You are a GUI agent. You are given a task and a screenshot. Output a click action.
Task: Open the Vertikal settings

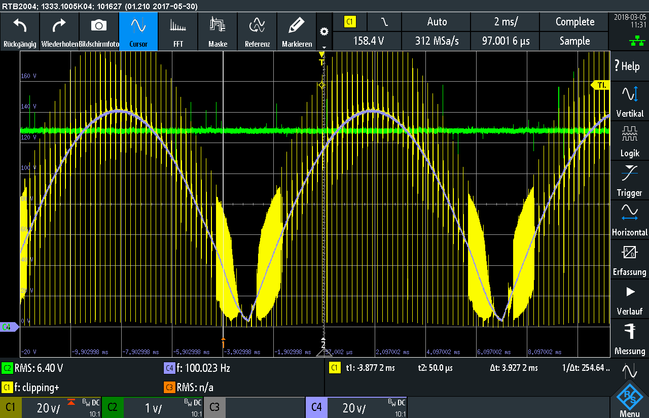pos(629,101)
